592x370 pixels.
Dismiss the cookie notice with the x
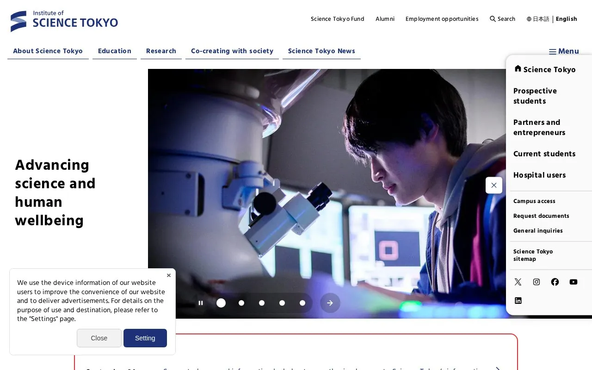[x=169, y=275]
